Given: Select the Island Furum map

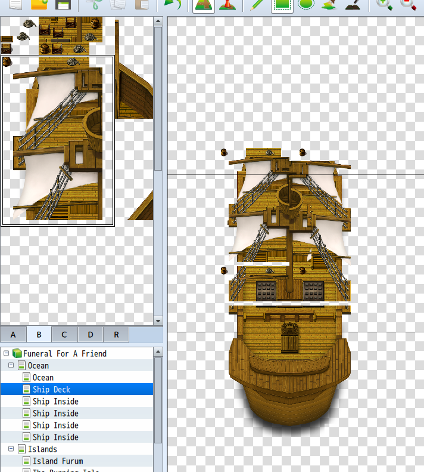Looking at the screenshot, I should (x=58, y=461).
